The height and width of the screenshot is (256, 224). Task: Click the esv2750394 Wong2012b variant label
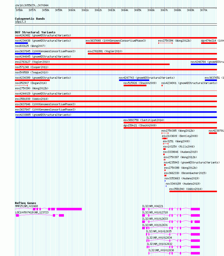pyautogui.click(x=175, y=41)
